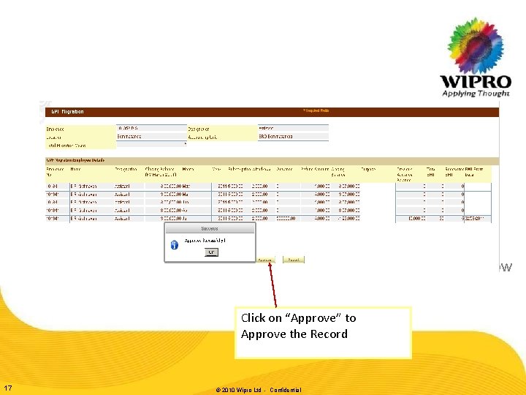Open the dropdown under the Location field
526x395 pixels.
(152, 144)
